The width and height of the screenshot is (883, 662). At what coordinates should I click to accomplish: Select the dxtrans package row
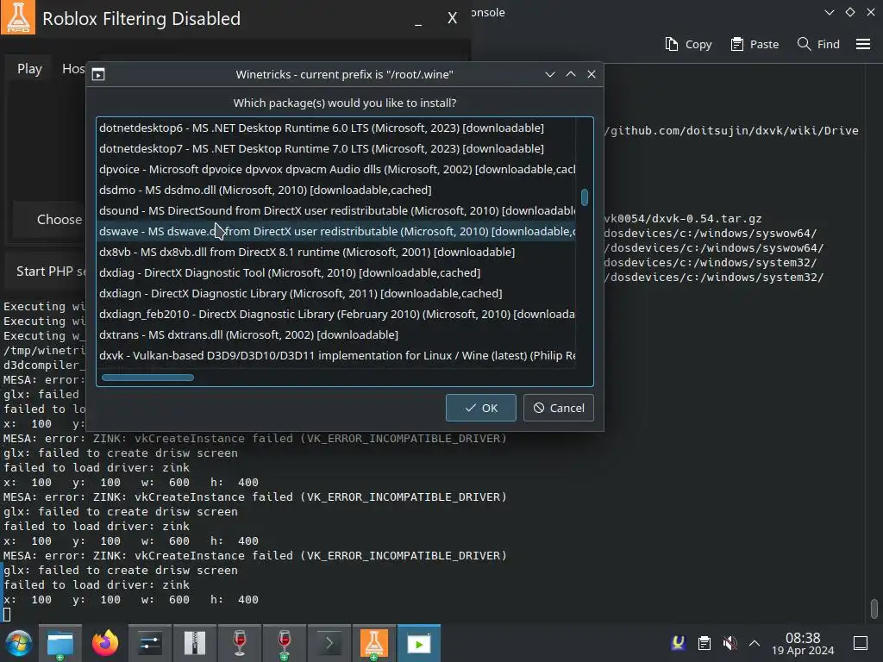click(x=337, y=335)
